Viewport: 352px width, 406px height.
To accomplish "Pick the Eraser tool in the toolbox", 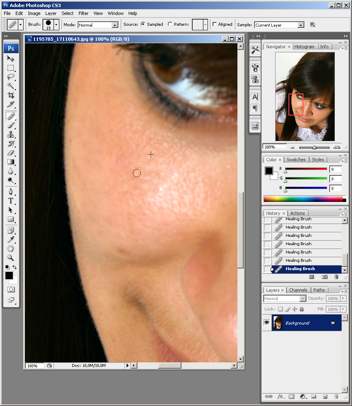I will pos(11,153).
